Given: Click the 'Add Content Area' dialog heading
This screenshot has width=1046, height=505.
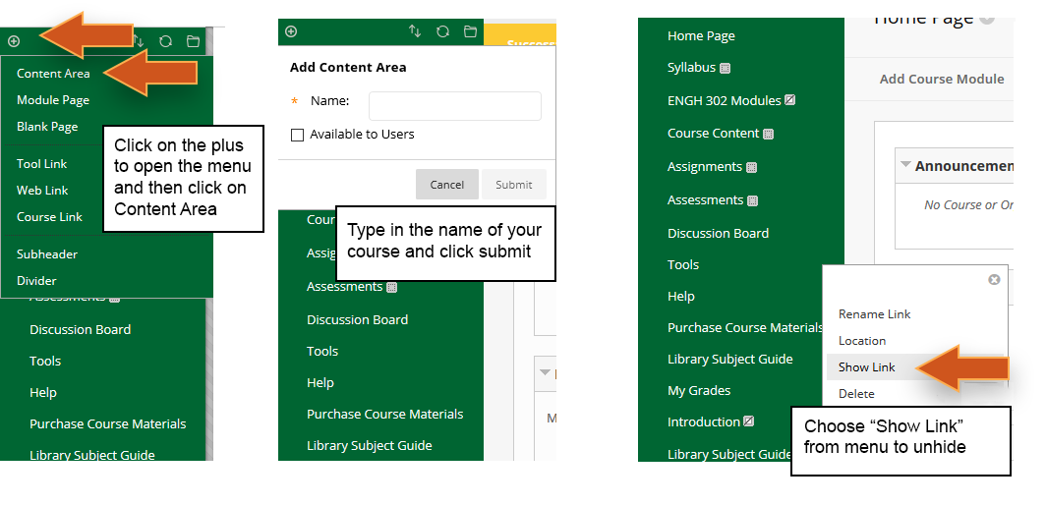Looking at the screenshot, I should coord(348,67).
